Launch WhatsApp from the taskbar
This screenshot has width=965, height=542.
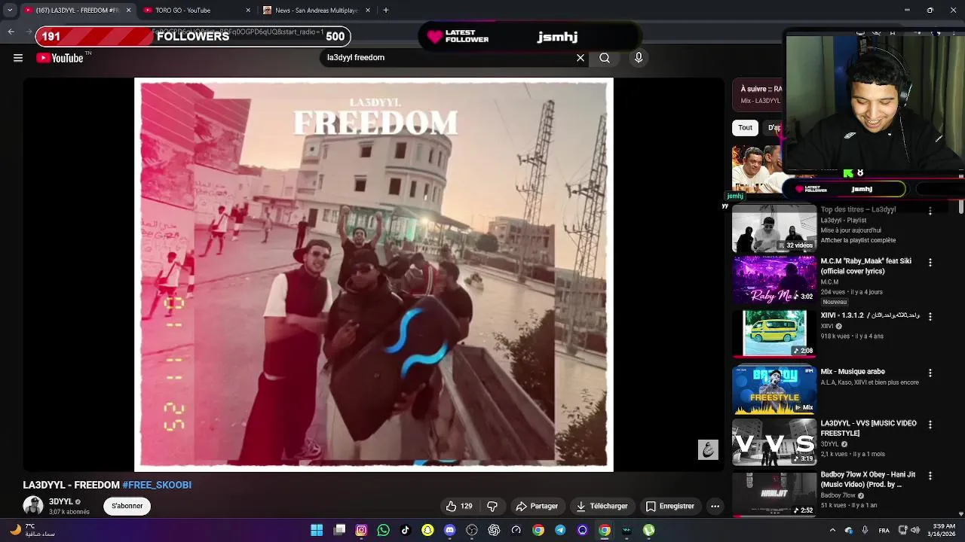[383, 530]
